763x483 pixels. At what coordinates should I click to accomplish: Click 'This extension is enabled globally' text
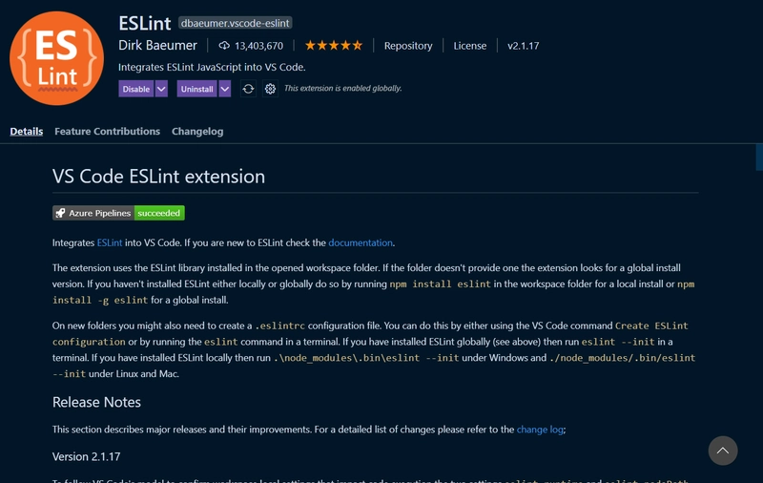click(x=343, y=88)
